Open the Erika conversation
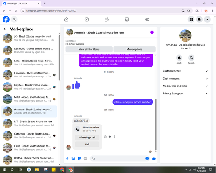 (x=29, y=63)
